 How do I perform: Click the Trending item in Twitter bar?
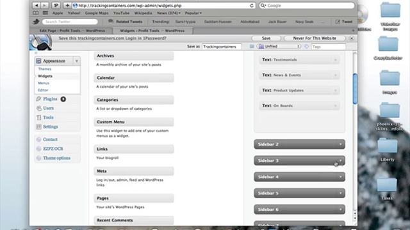tap(160, 22)
